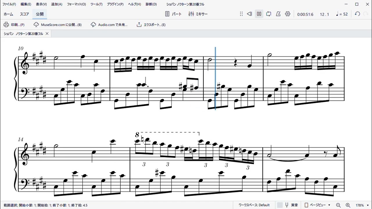The image size is (372, 209).
Task: Select the ottava 8 marking above measure 15
Action: point(137,135)
